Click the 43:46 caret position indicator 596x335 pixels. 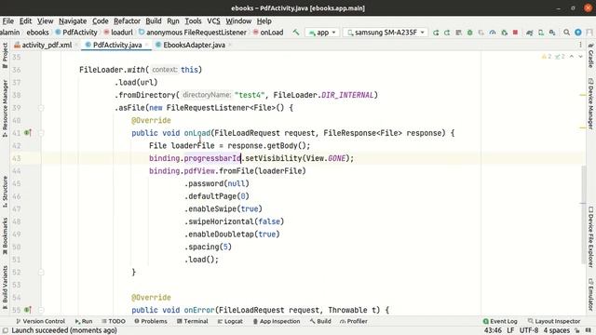493,330
